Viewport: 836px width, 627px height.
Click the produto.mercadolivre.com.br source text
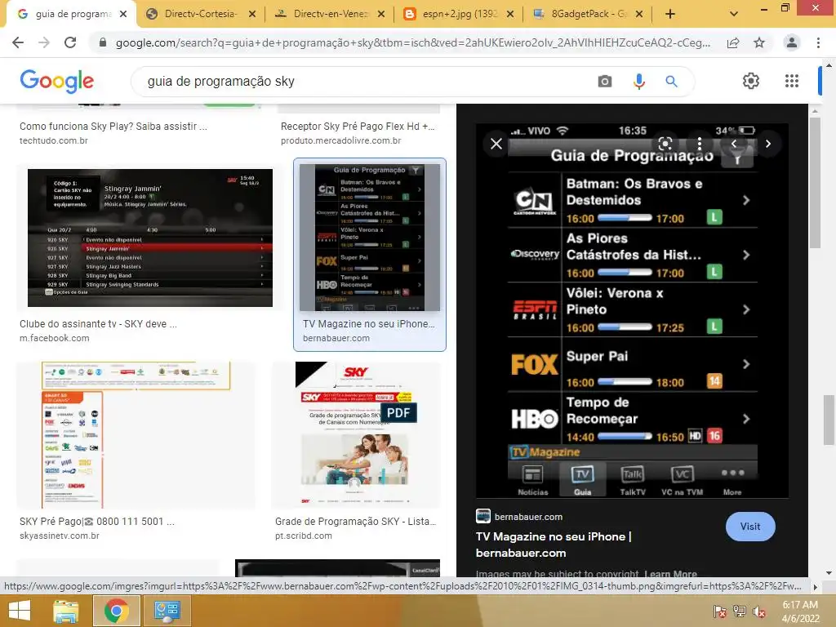340,140
